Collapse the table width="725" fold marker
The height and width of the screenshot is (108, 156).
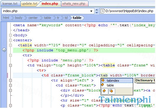[x=10, y=45]
